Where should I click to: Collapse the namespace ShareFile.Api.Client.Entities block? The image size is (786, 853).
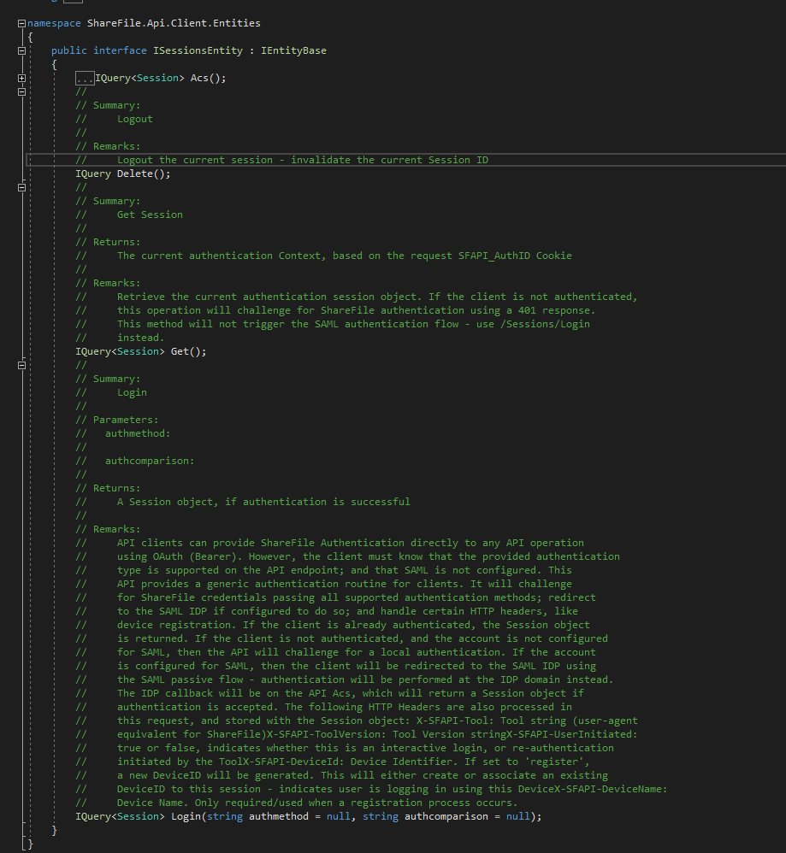[21, 23]
